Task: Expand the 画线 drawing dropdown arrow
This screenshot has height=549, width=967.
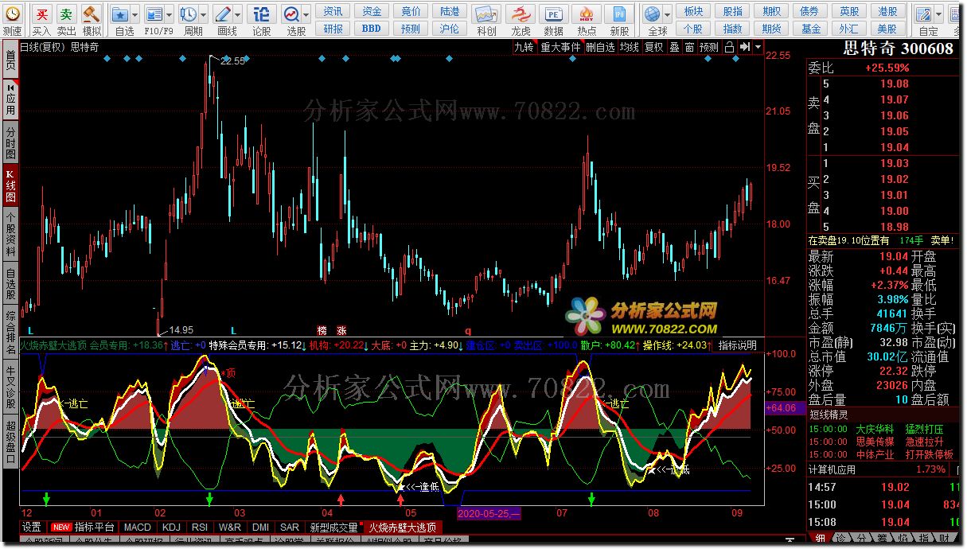Action: tap(238, 14)
